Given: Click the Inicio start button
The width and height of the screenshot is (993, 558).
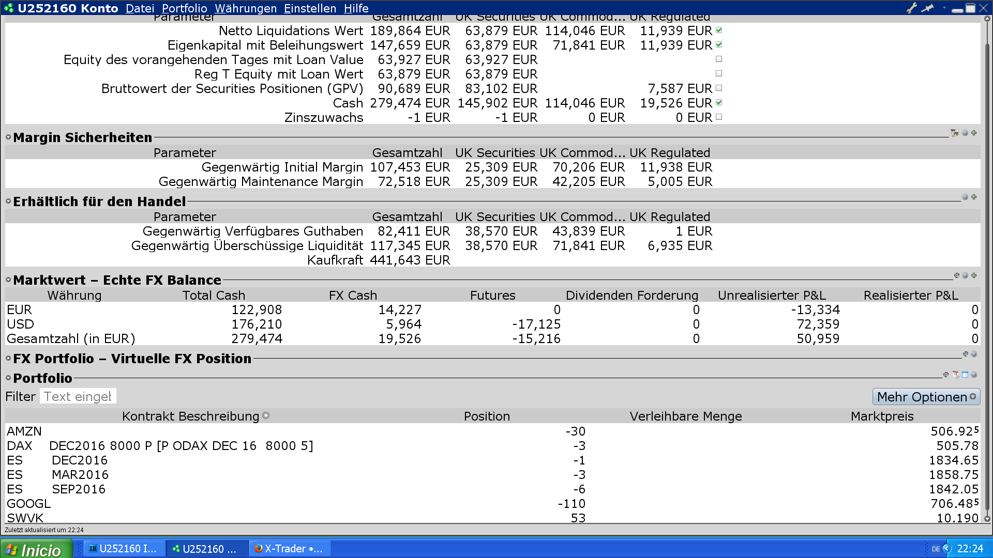Looking at the screenshot, I should pyautogui.click(x=35, y=549).
